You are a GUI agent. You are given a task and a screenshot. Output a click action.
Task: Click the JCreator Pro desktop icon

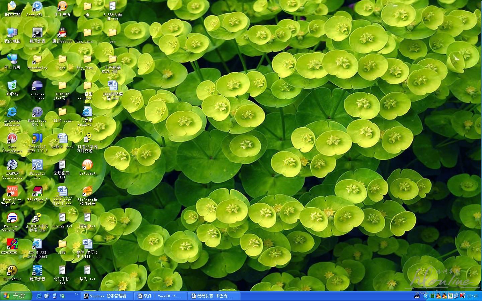tap(37, 165)
